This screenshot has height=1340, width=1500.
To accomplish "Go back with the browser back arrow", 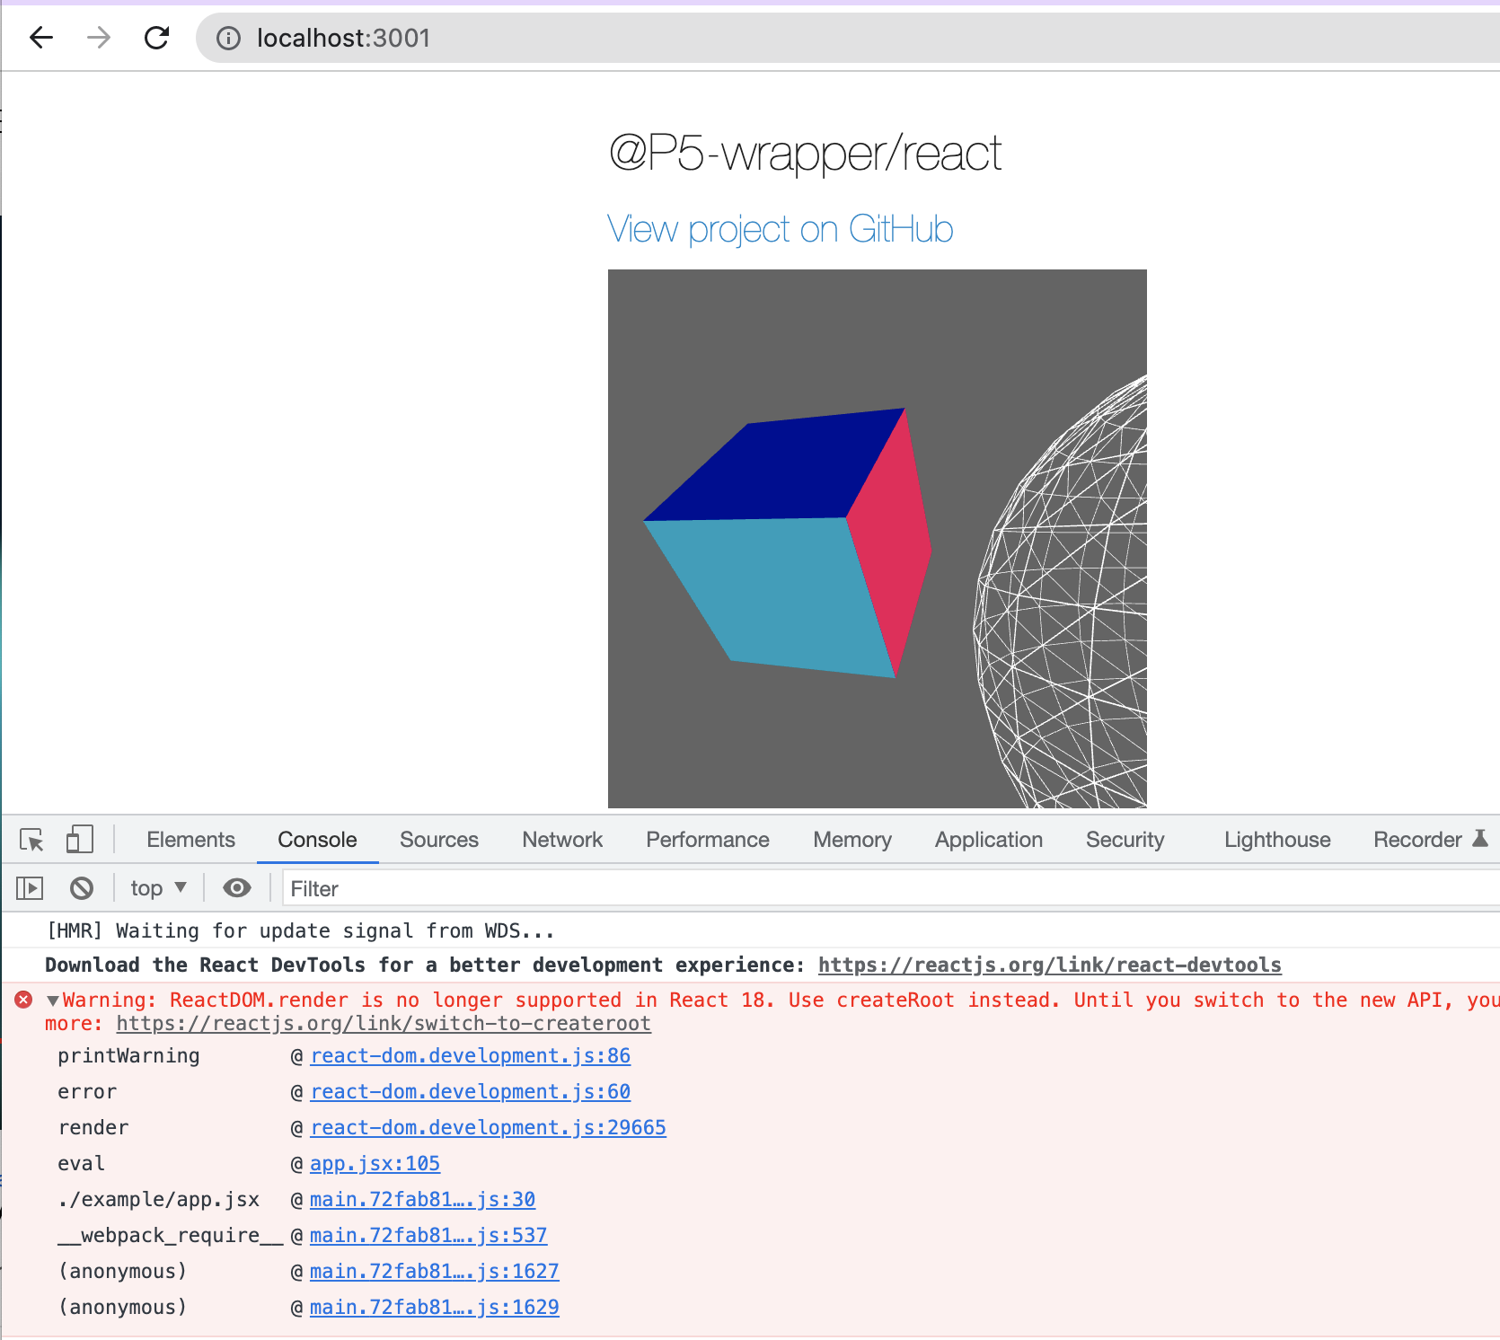I will click(x=41, y=38).
